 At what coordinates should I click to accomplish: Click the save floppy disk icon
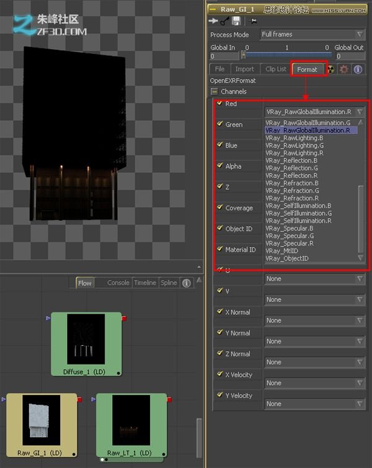(x=236, y=21)
